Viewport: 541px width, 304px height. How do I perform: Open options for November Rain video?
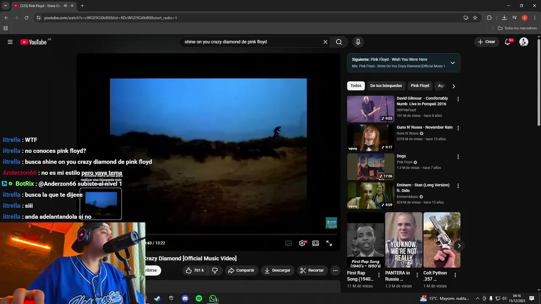coord(458,128)
